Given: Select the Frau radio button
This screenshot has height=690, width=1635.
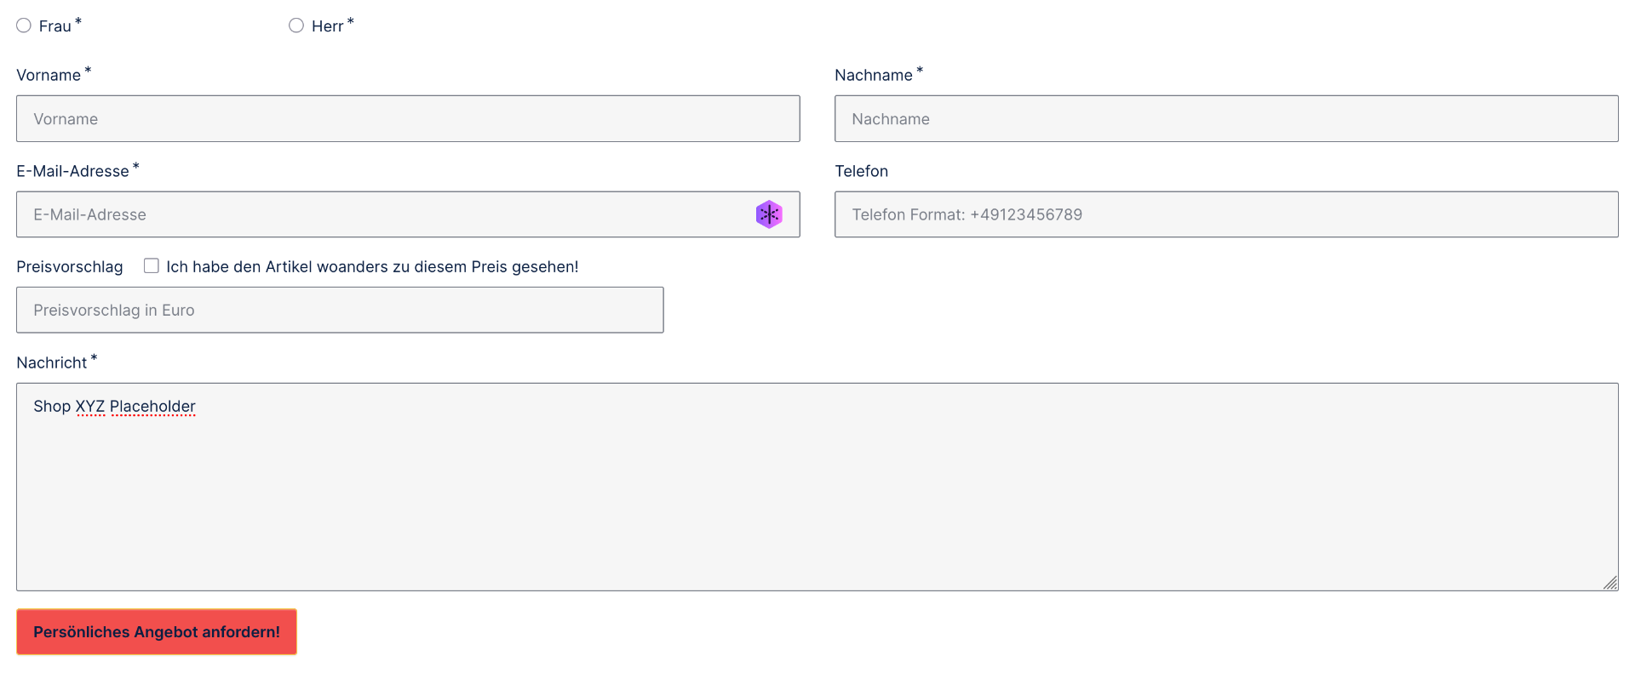Looking at the screenshot, I should (x=24, y=26).
